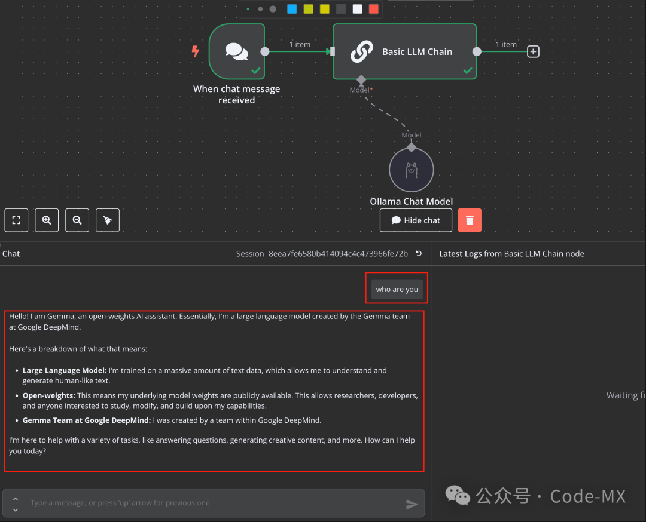
Task: Click the 'Open-weights:' bullet text
Action: coord(48,396)
